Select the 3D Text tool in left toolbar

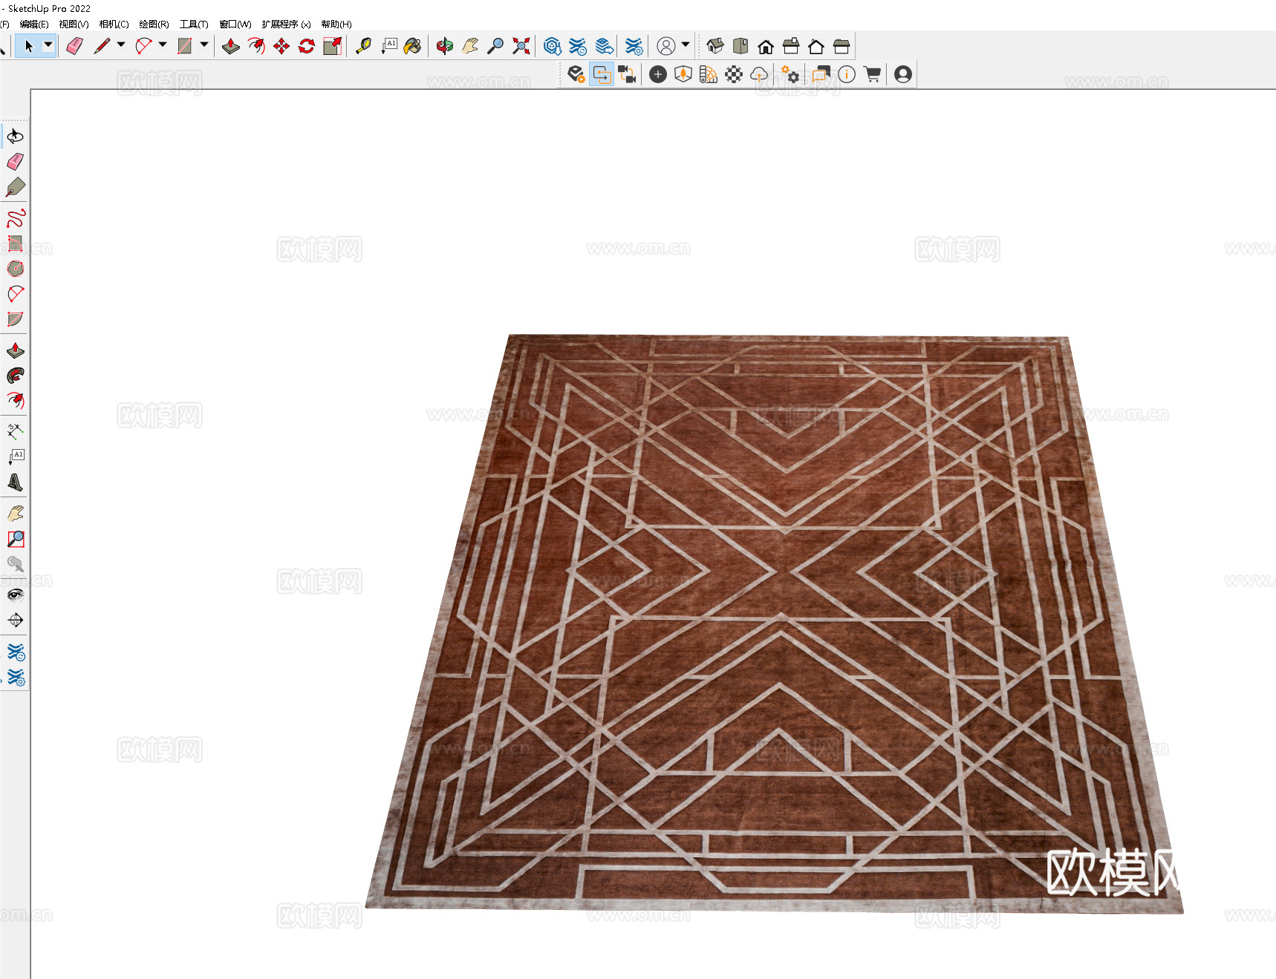click(16, 482)
